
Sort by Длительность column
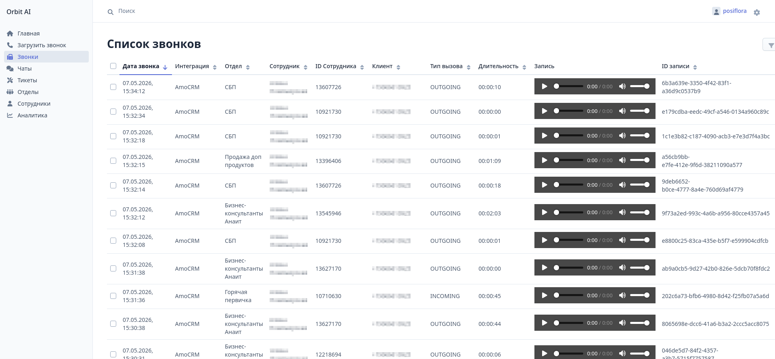click(503, 67)
